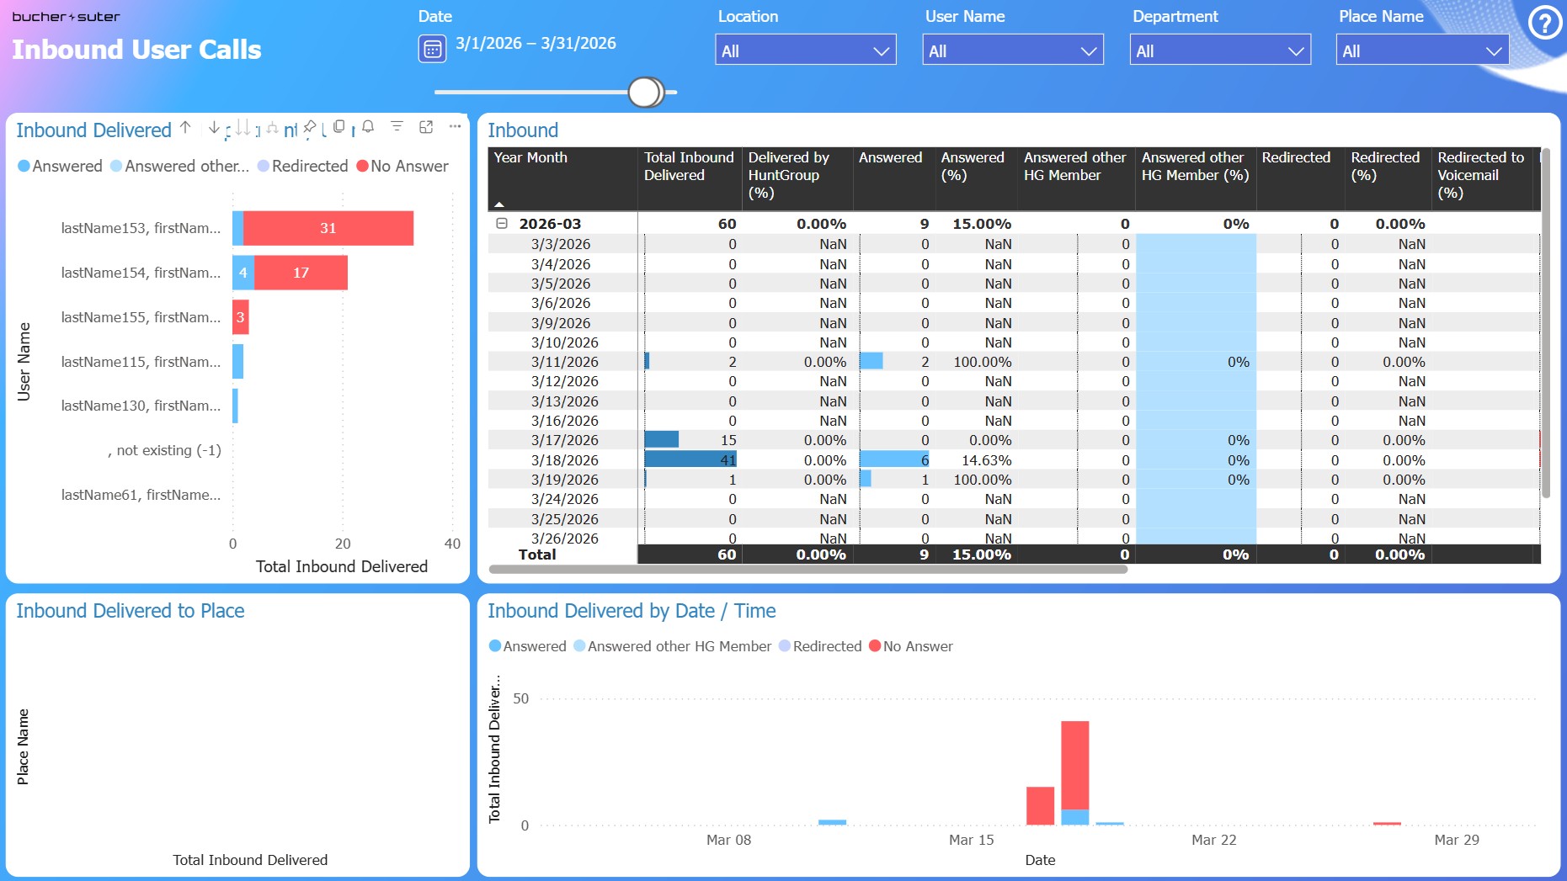Viewport: 1567px width, 881px height.
Task: Toggle Answered other HG Member legend item
Action: tap(672, 646)
